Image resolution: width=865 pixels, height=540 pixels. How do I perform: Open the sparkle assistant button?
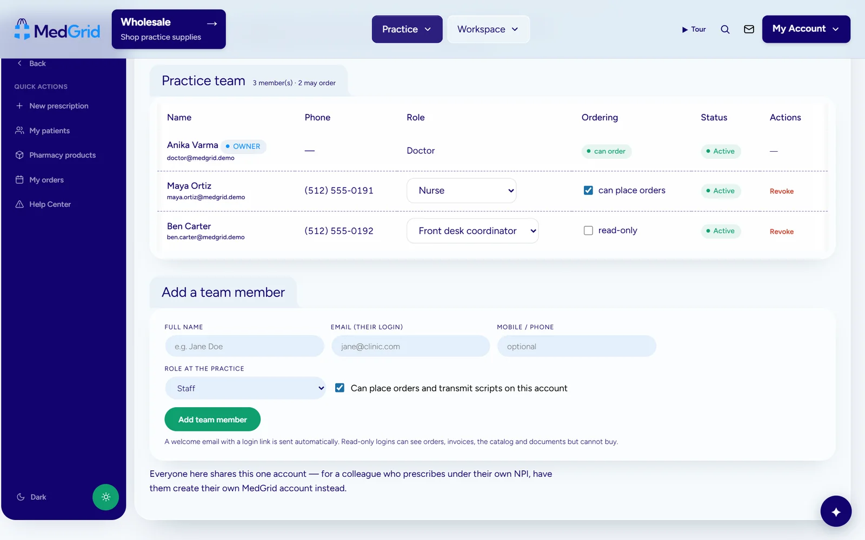pos(836,511)
